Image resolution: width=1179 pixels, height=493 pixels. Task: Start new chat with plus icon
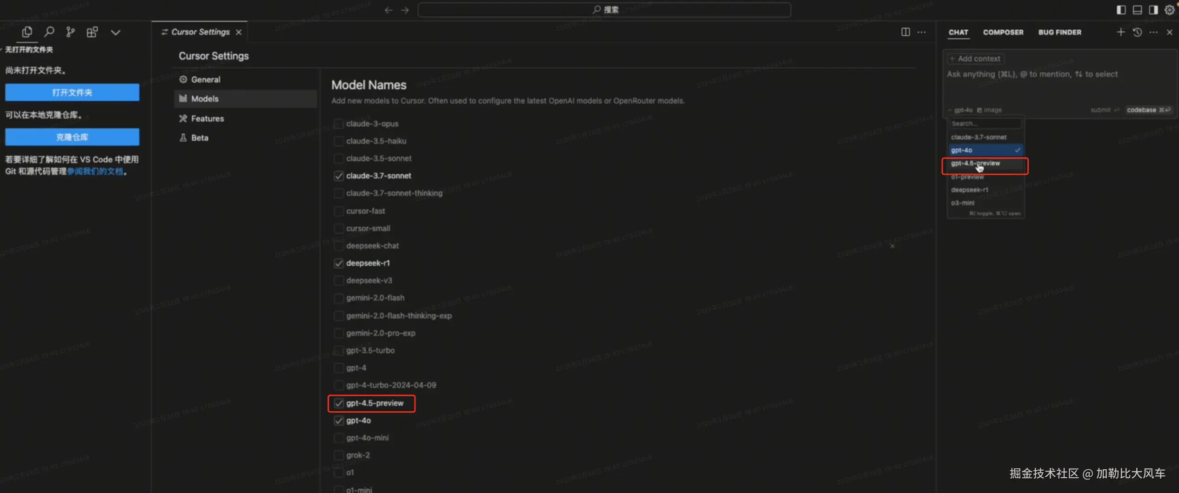1120,32
